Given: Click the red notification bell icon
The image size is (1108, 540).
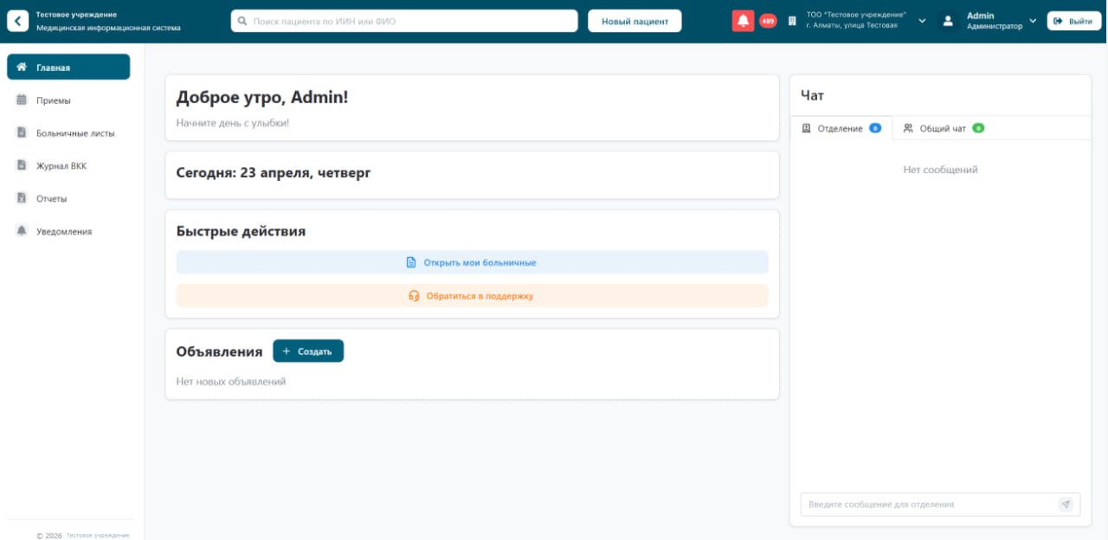Looking at the screenshot, I should [x=743, y=21].
